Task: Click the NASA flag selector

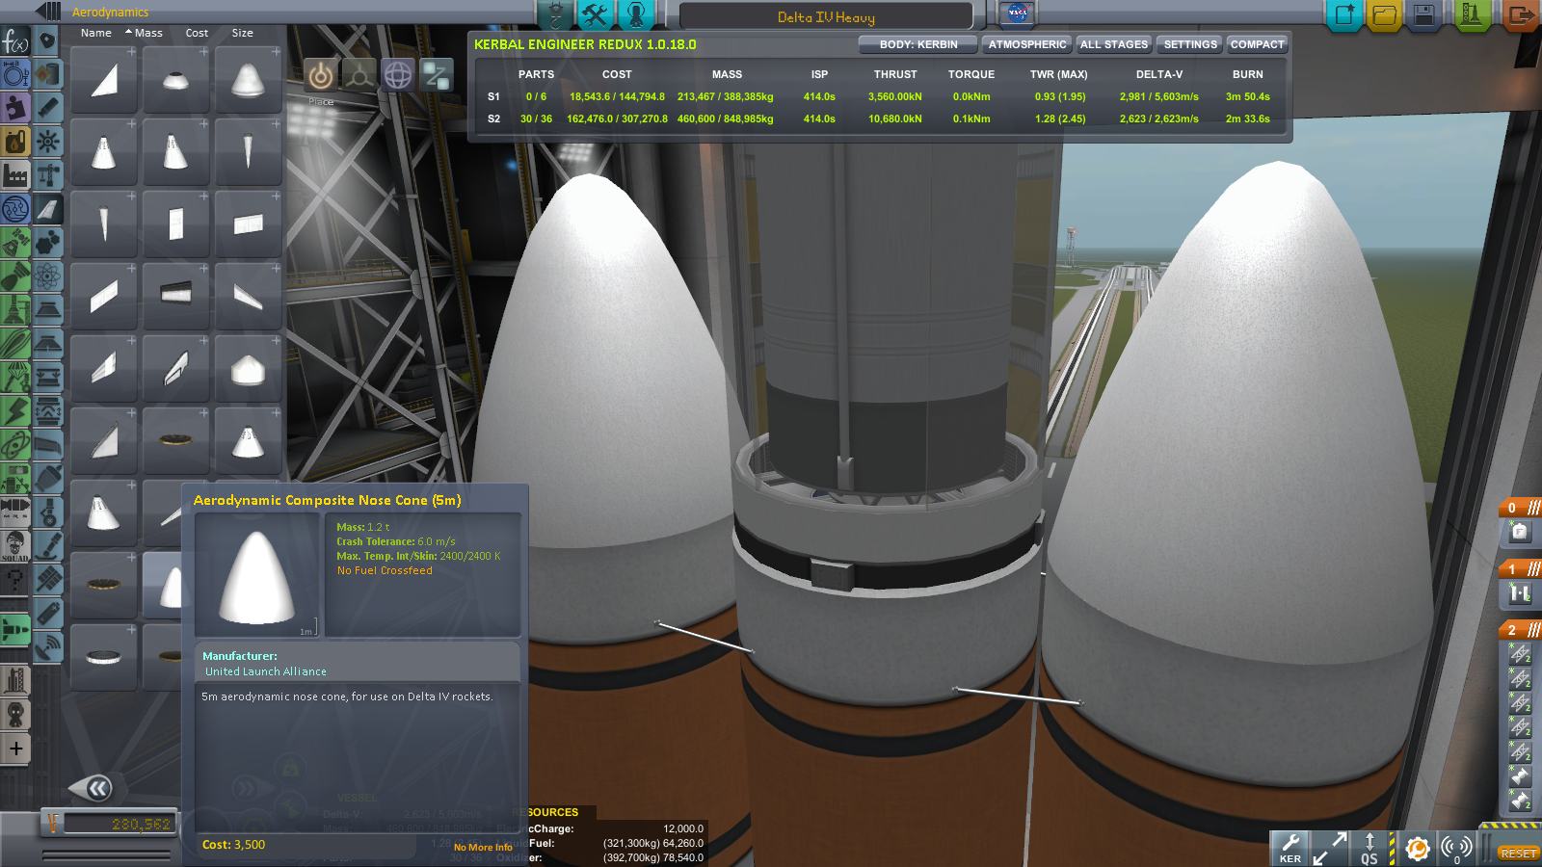Action: point(1017,13)
